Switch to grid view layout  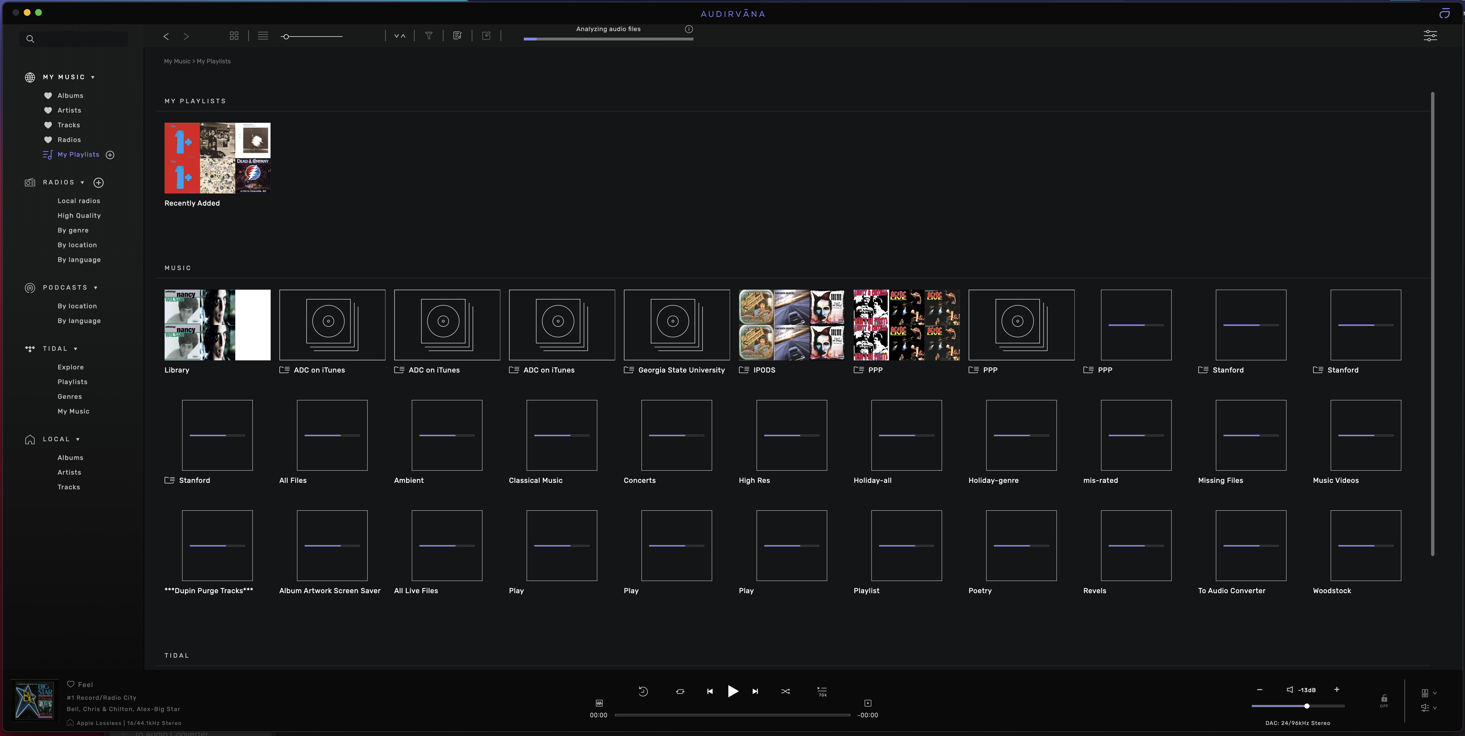tap(234, 36)
